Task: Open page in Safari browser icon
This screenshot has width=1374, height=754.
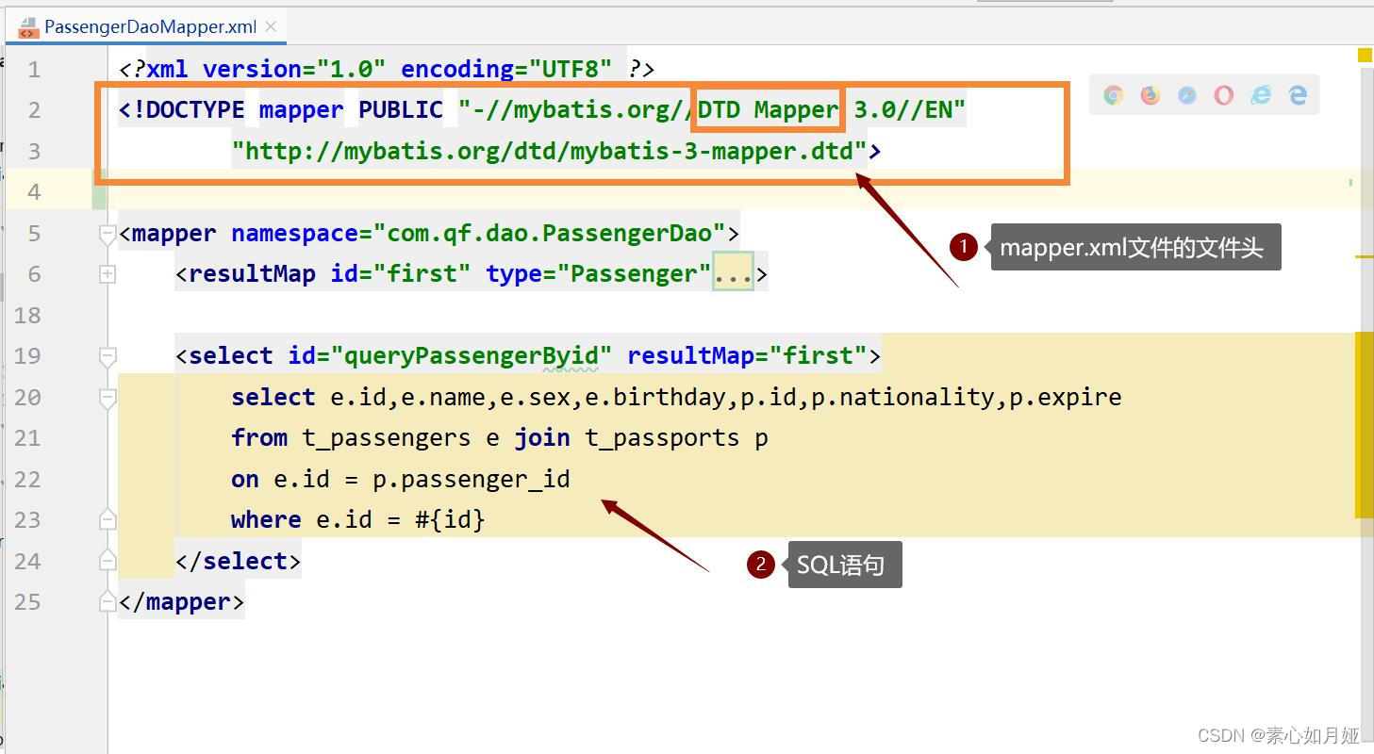Action: coord(1187,95)
